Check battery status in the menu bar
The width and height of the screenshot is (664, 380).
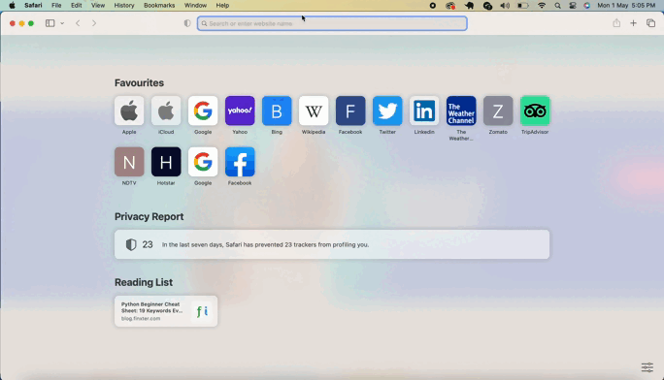pyautogui.click(x=523, y=6)
